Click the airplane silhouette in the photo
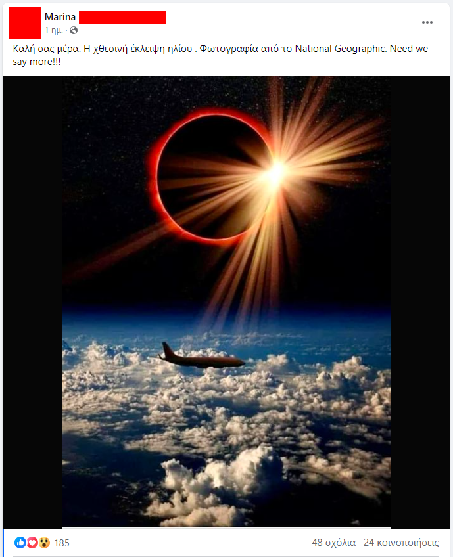The height and width of the screenshot is (557, 453). tap(201, 357)
